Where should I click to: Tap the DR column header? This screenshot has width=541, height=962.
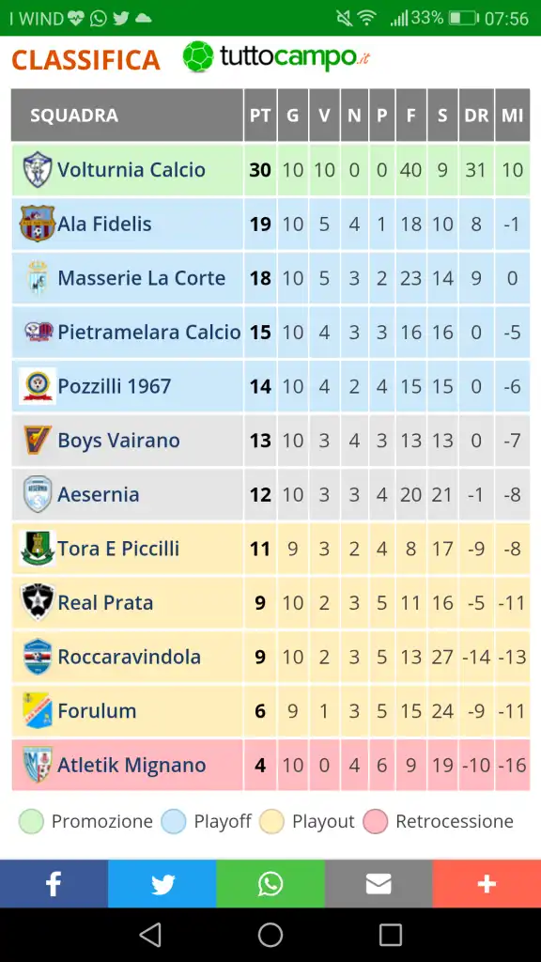point(476,116)
